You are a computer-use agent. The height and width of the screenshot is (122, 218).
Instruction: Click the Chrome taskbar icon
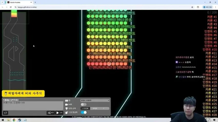[14, 120]
